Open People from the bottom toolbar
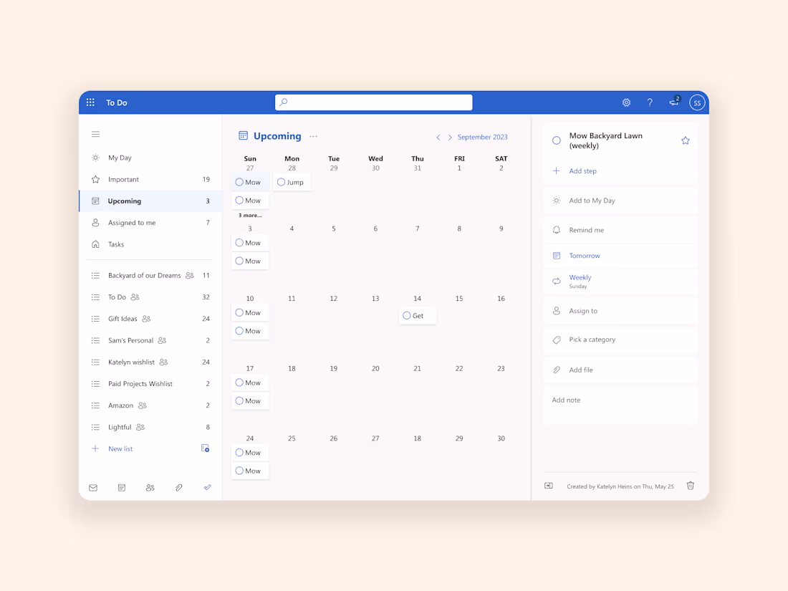This screenshot has width=788, height=591. coord(150,487)
